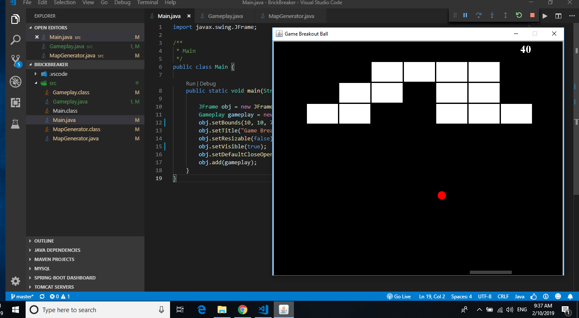Open the Selection menu
579x318 pixels.
coord(65,3)
